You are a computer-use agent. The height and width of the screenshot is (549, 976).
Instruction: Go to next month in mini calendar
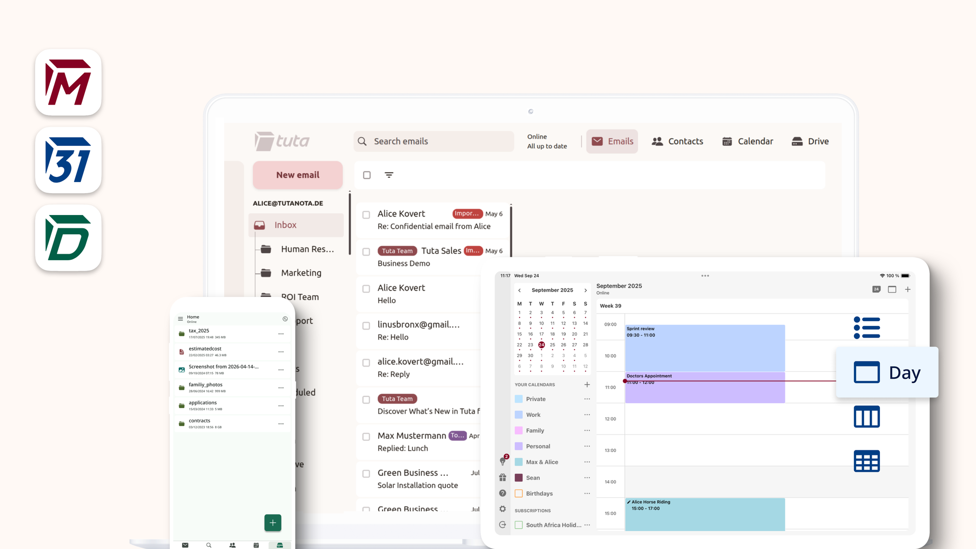point(586,290)
